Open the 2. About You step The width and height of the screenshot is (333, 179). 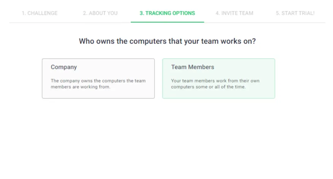coord(100,13)
